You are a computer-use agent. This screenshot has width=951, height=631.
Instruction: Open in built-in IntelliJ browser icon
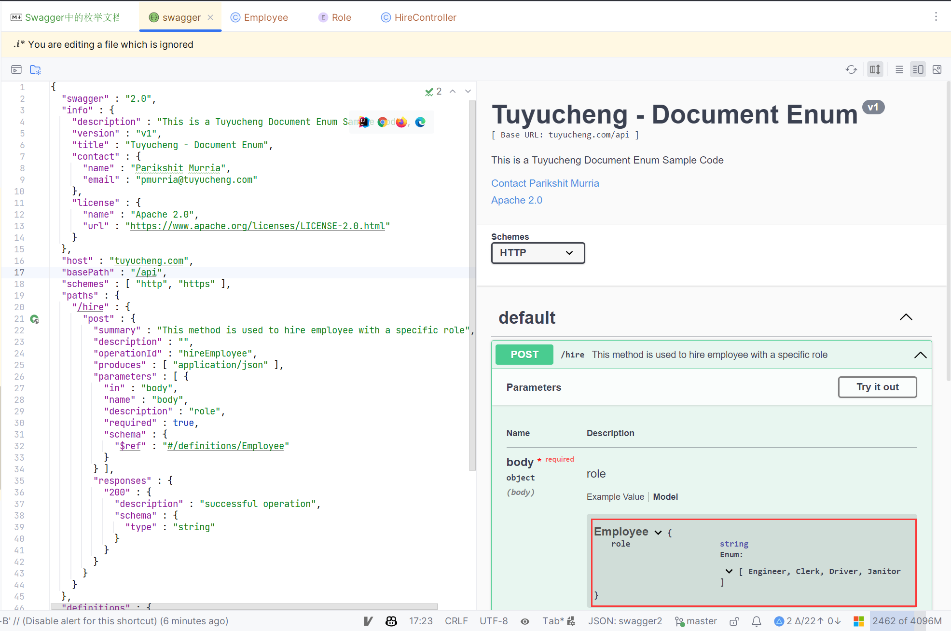[x=364, y=122]
